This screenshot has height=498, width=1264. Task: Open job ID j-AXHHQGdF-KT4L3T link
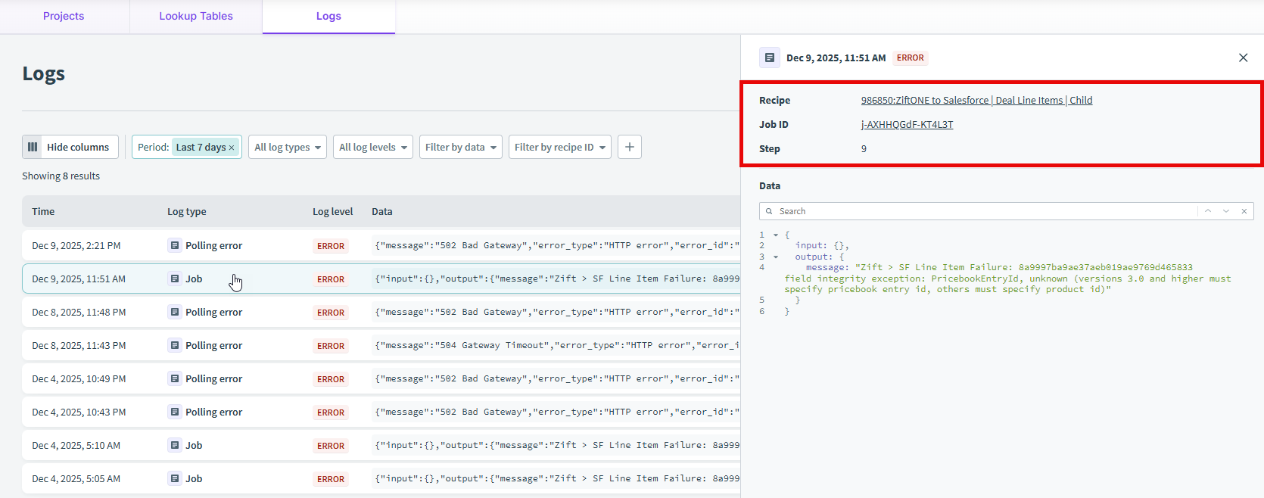pyautogui.click(x=907, y=124)
